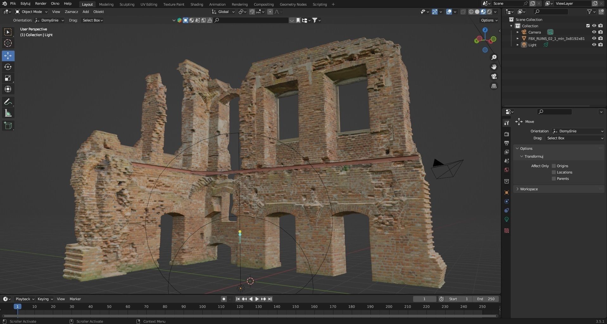Click the Z axis on navigation gizmo
This screenshot has height=324, width=607.
pos(485,30)
